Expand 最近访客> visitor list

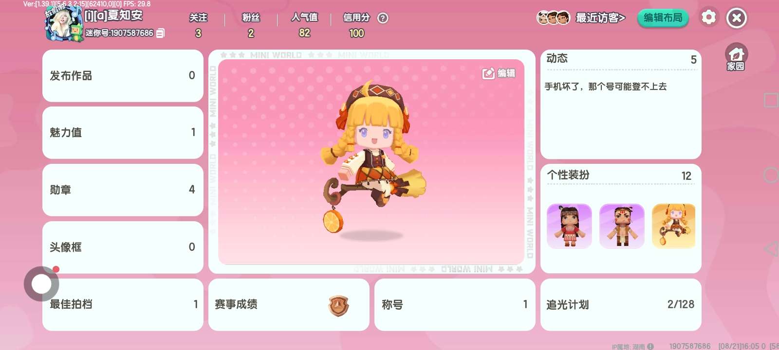[600, 18]
